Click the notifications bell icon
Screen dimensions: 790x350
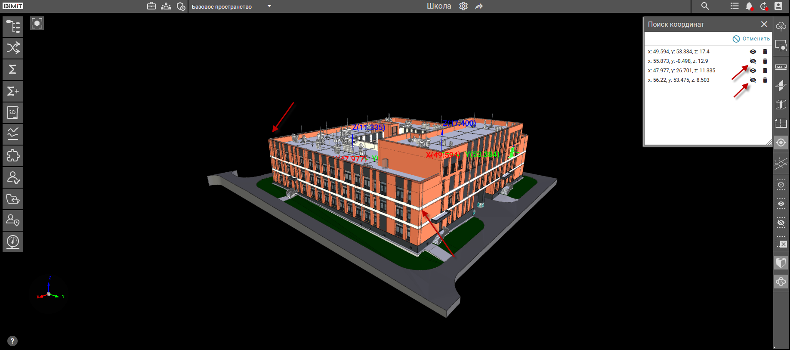point(749,6)
